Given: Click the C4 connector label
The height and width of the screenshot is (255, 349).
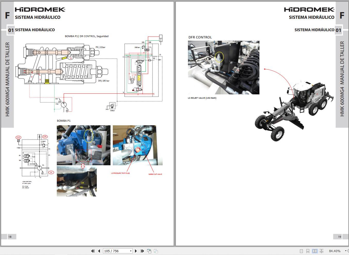Looking at the screenshot, I should pyautogui.click(x=51, y=172).
